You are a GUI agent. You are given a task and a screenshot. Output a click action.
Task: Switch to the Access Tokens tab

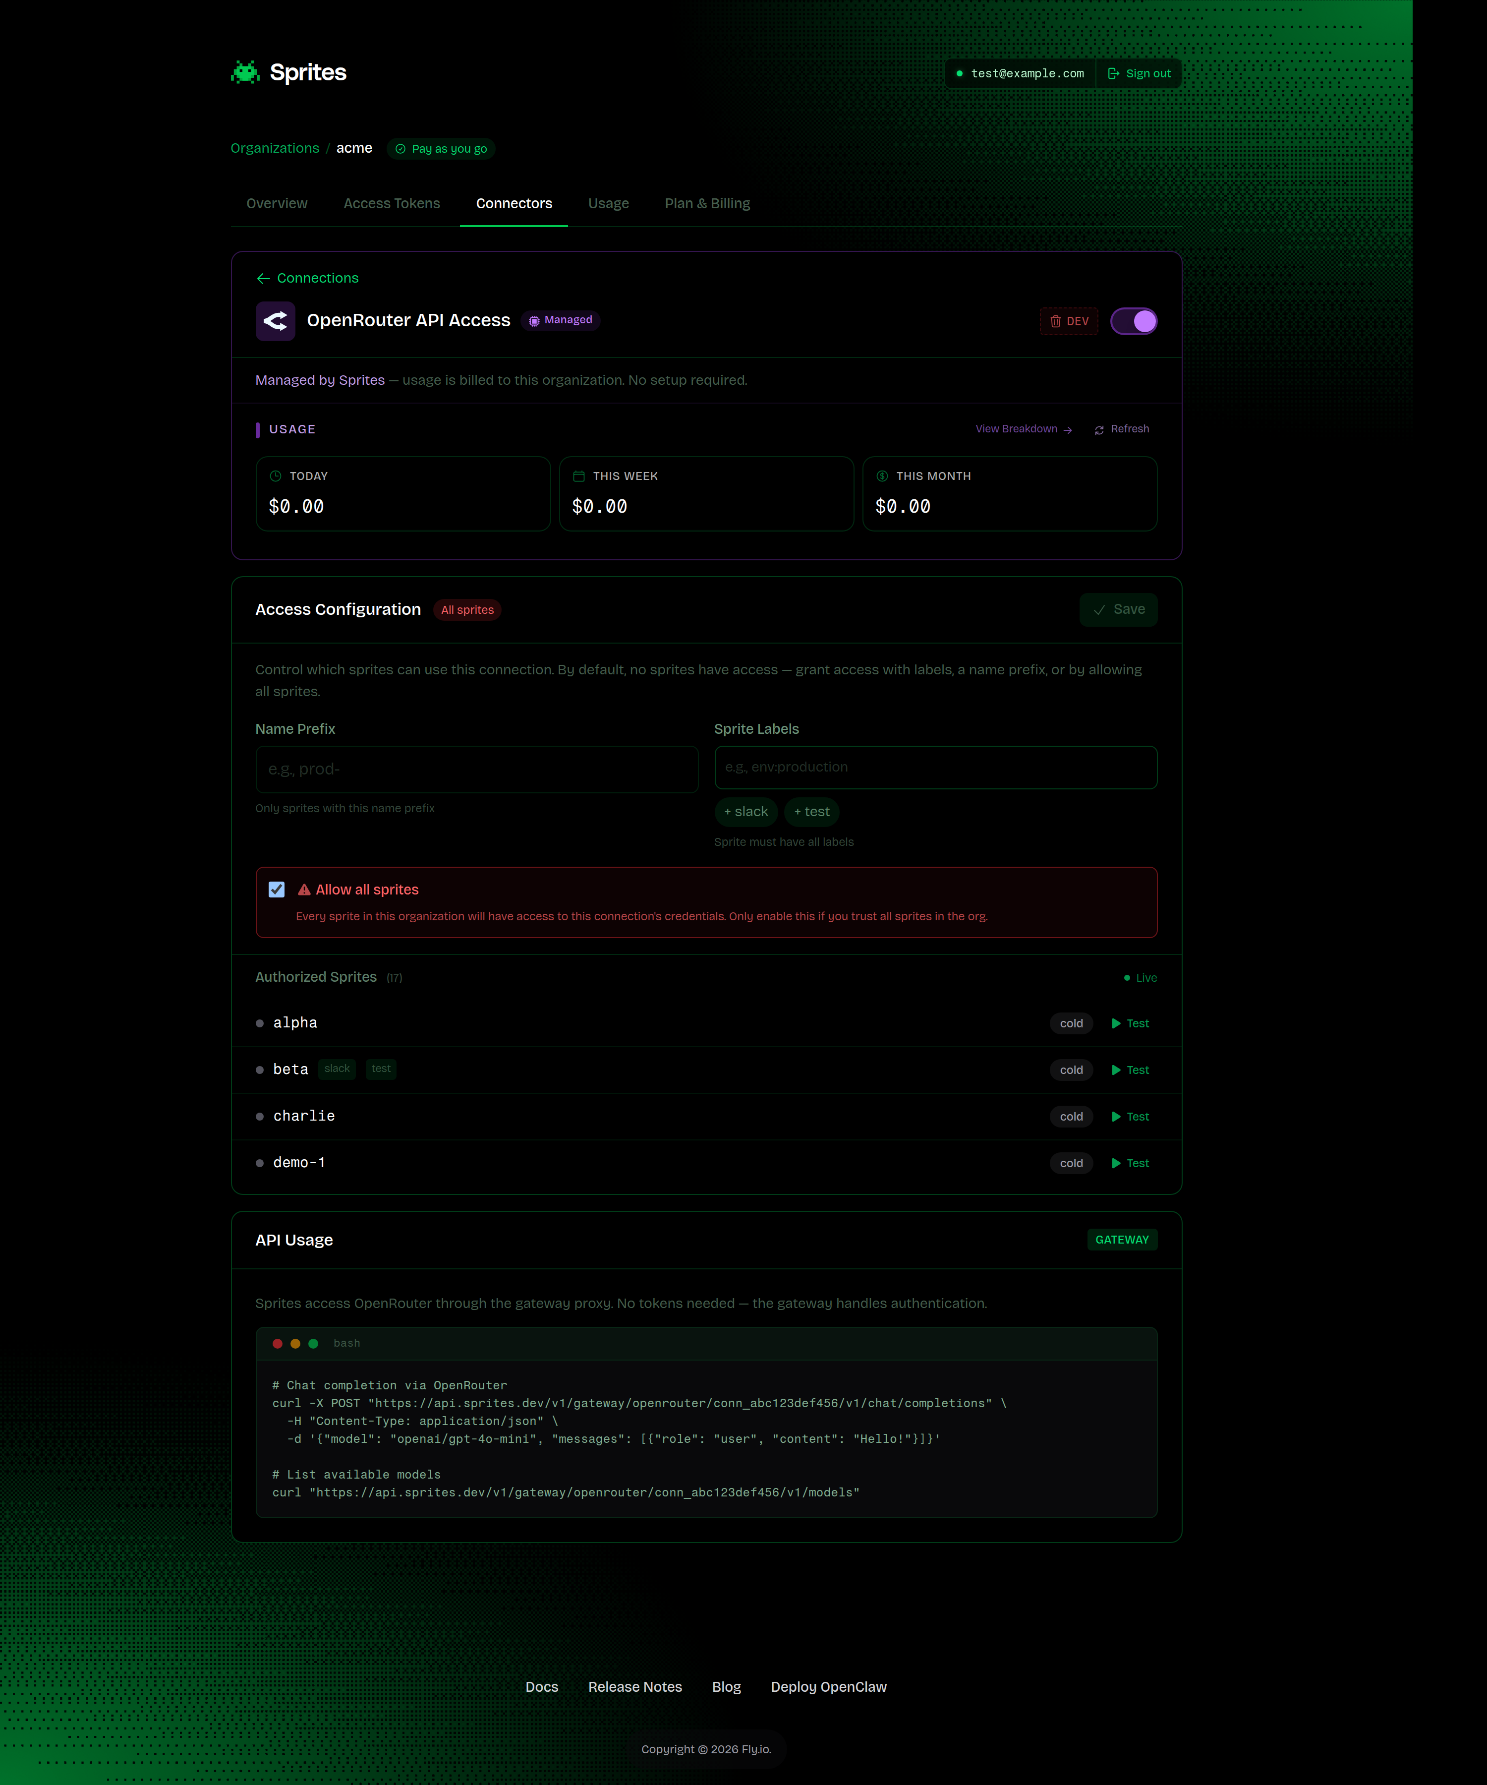coord(392,204)
